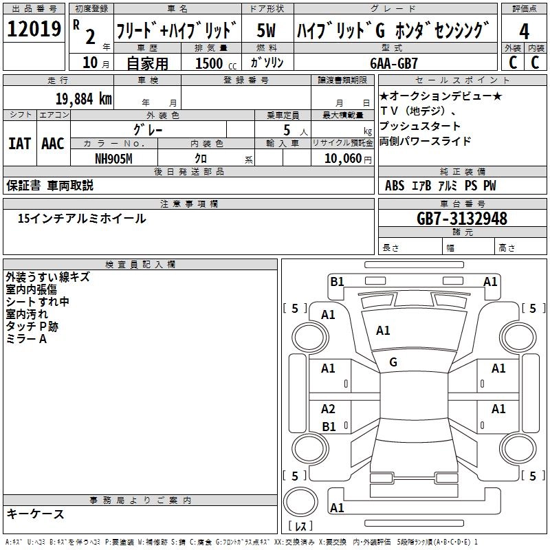Click the A1 mark on the hood
This screenshot has width=550, height=550.
[383, 331]
